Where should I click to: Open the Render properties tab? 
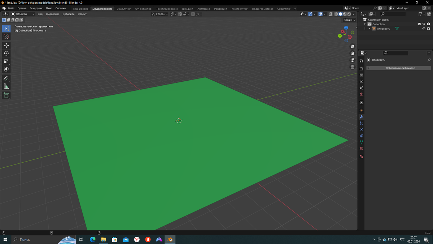click(361, 69)
